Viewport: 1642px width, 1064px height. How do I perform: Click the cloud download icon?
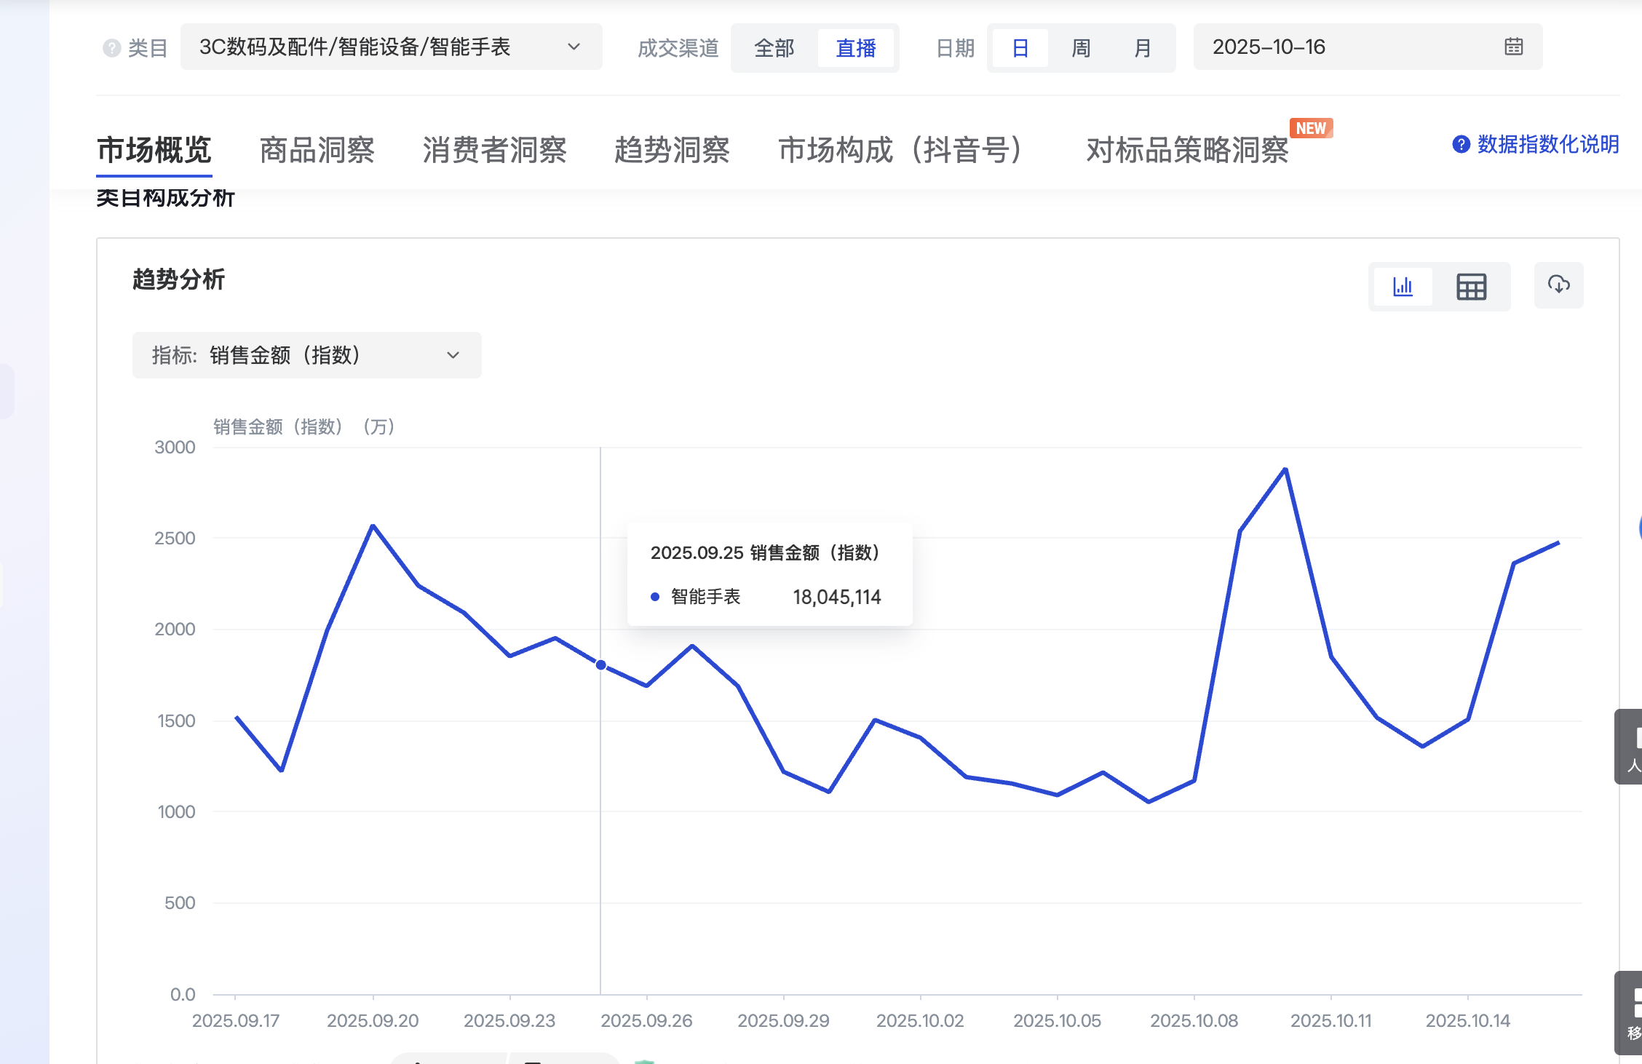tap(1558, 285)
